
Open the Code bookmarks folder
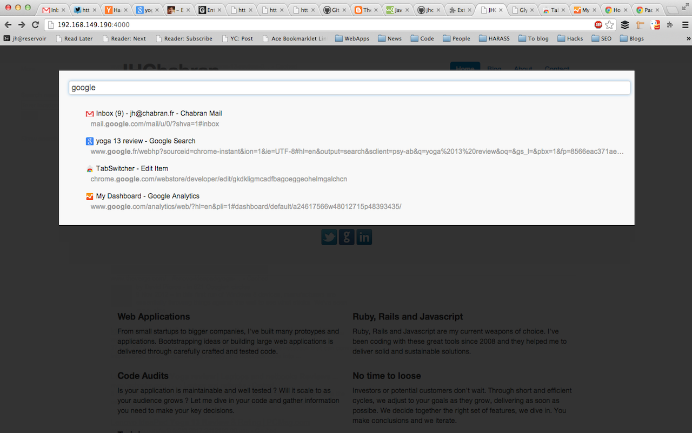[422, 38]
